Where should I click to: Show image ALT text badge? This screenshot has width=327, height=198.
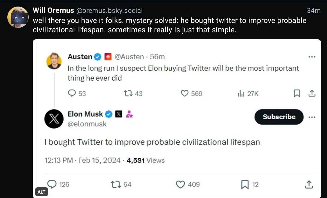41,192
